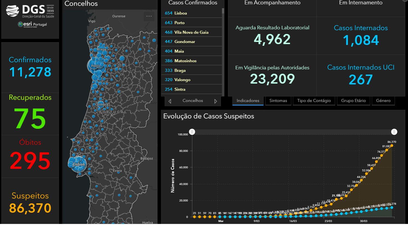
Task: Click the esri Portugal logo
Action: click(x=32, y=24)
